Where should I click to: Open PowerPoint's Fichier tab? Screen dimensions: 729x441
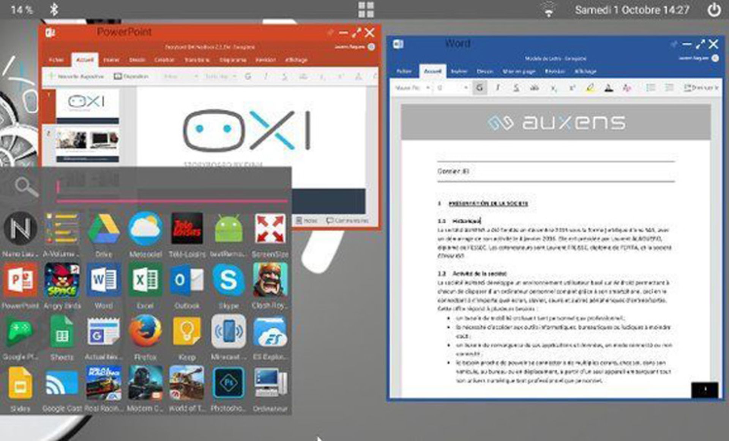tap(56, 60)
